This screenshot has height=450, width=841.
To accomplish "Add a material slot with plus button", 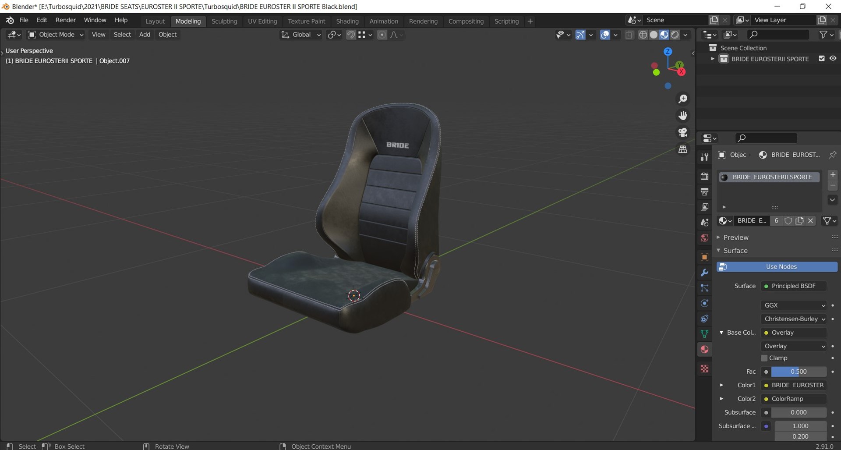I will coord(833,174).
